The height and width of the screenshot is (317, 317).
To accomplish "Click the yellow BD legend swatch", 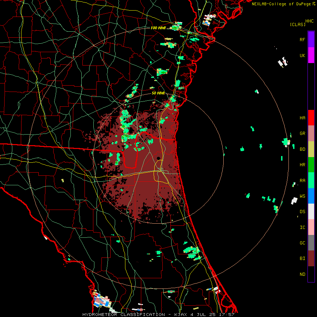I will [311, 149].
